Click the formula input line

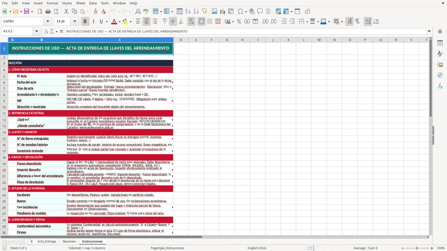tap(246, 31)
